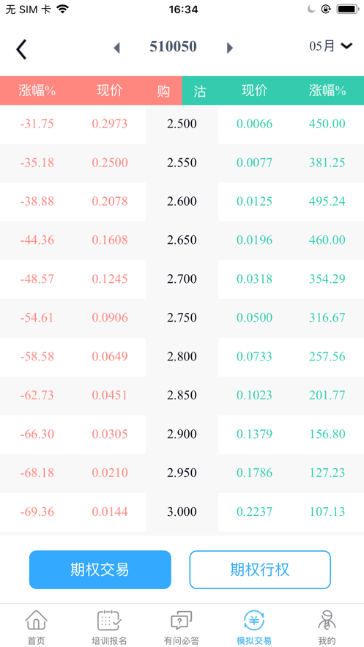Go to next underlying with right triangle

tap(230, 48)
